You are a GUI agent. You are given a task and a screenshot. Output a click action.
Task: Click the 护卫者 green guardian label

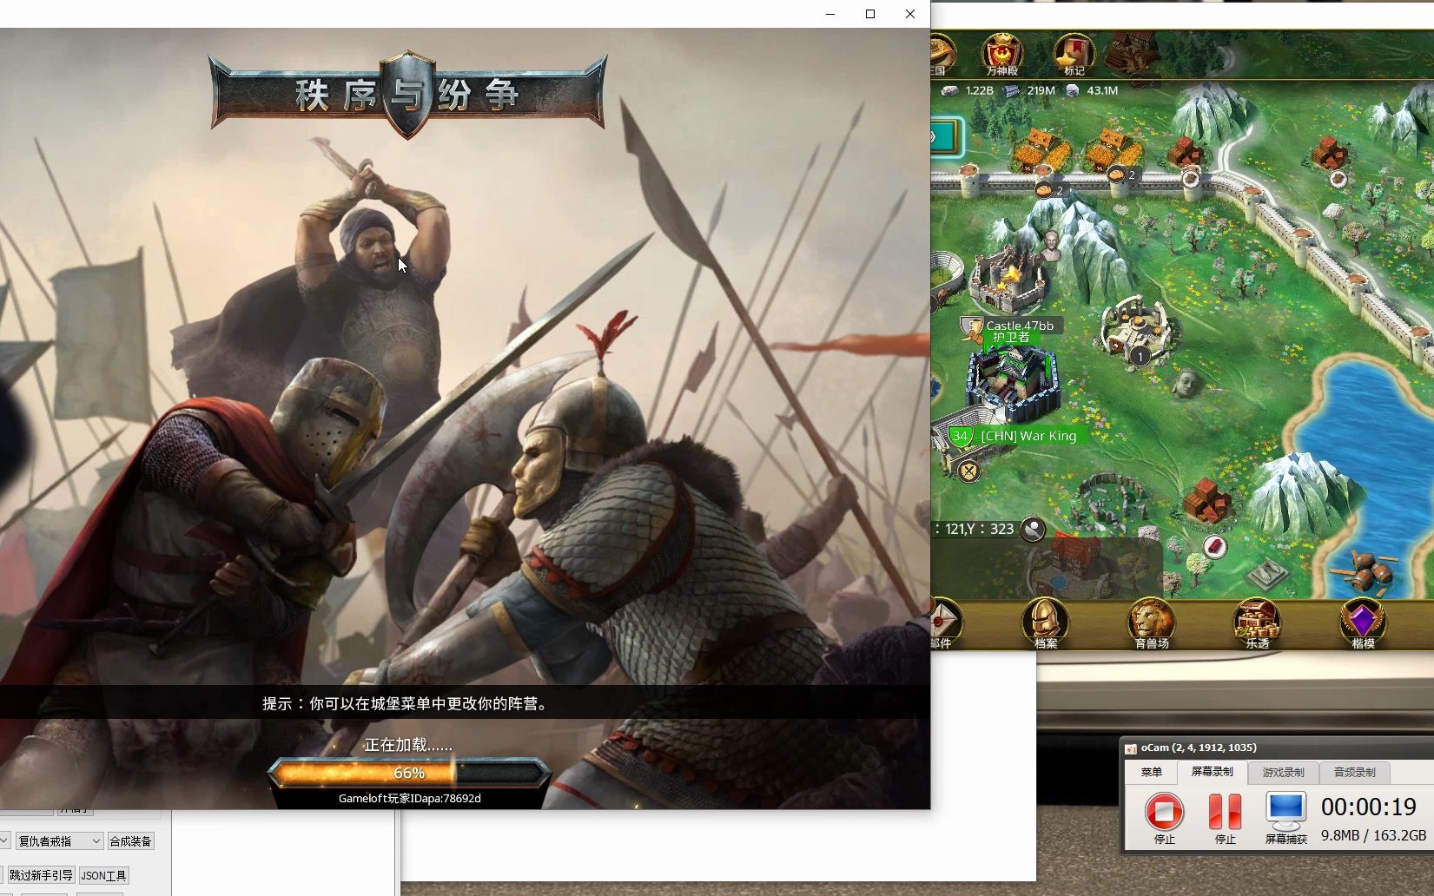1011,337
